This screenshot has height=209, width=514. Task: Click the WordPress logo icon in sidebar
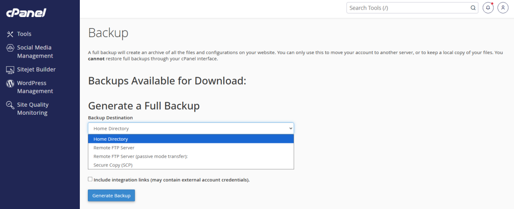coord(10,84)
